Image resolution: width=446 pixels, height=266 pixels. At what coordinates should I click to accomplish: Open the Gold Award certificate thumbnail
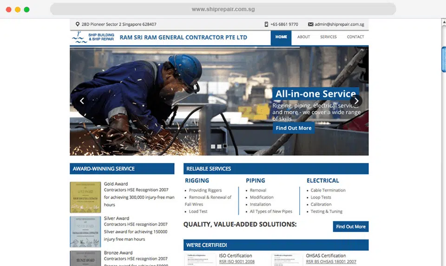[x=85, y=197]
